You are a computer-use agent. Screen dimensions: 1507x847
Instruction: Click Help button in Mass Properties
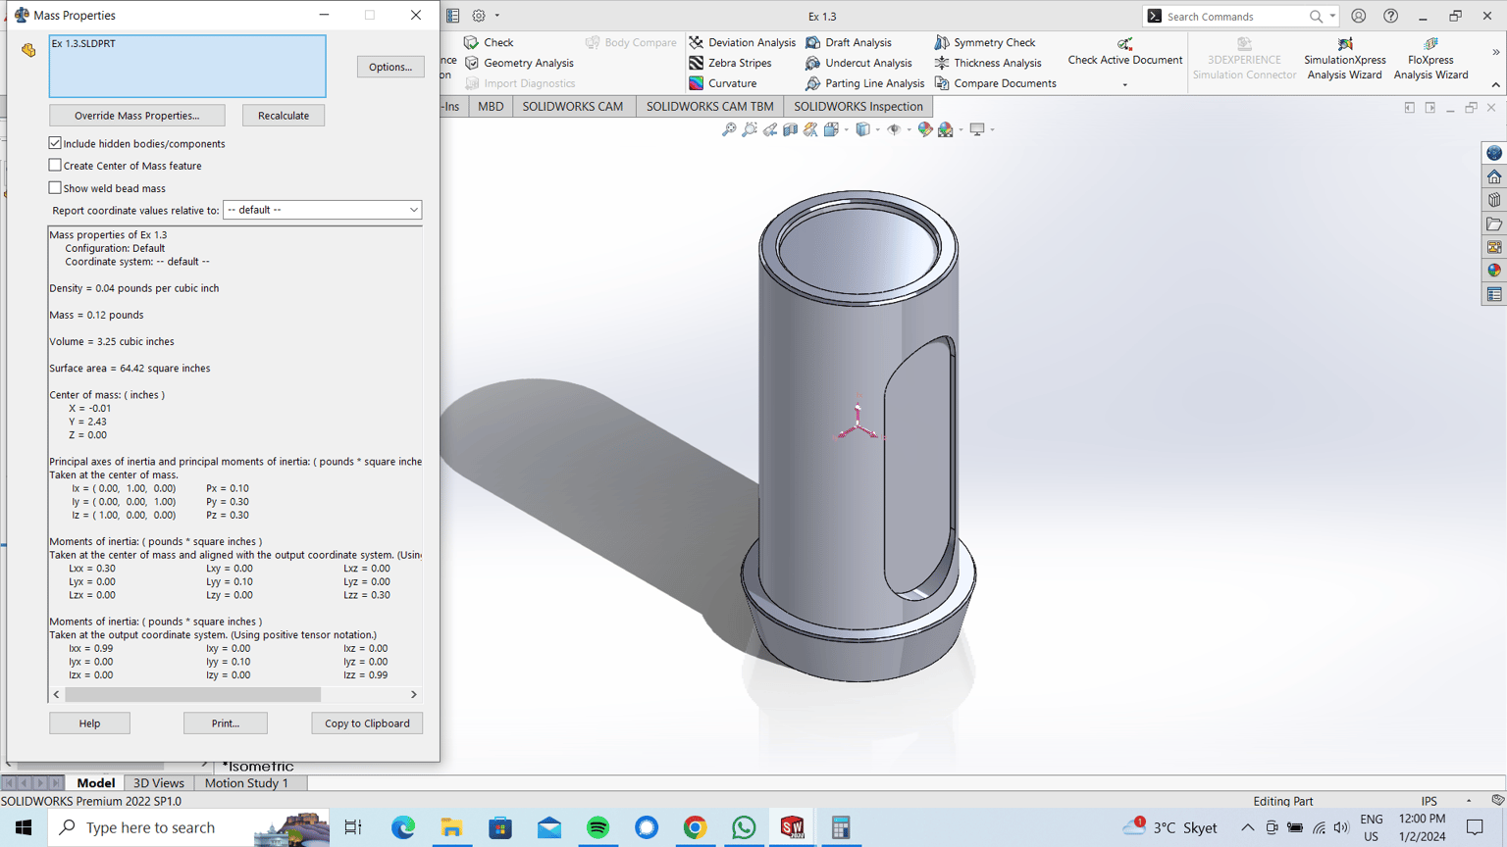[89, 723]
